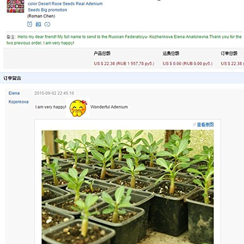Click the green buyer remark message text
This screenshot has height=244, width=244.
[124, 40]
